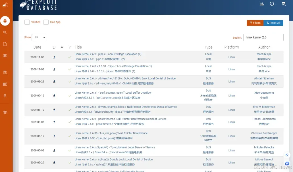Open the Show entries dropdown
The height and width of the screenshot is (172, 293).
tap(39, 37)
